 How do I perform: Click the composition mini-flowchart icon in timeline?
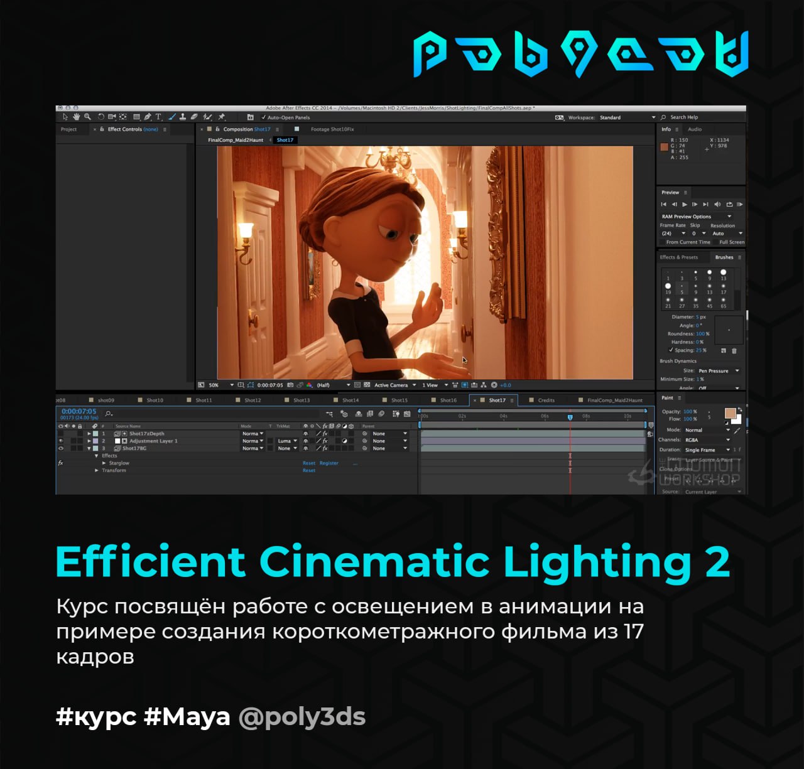(x=329, y=414)
